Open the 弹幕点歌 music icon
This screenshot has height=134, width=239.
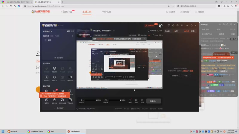[x=70, y=77]
